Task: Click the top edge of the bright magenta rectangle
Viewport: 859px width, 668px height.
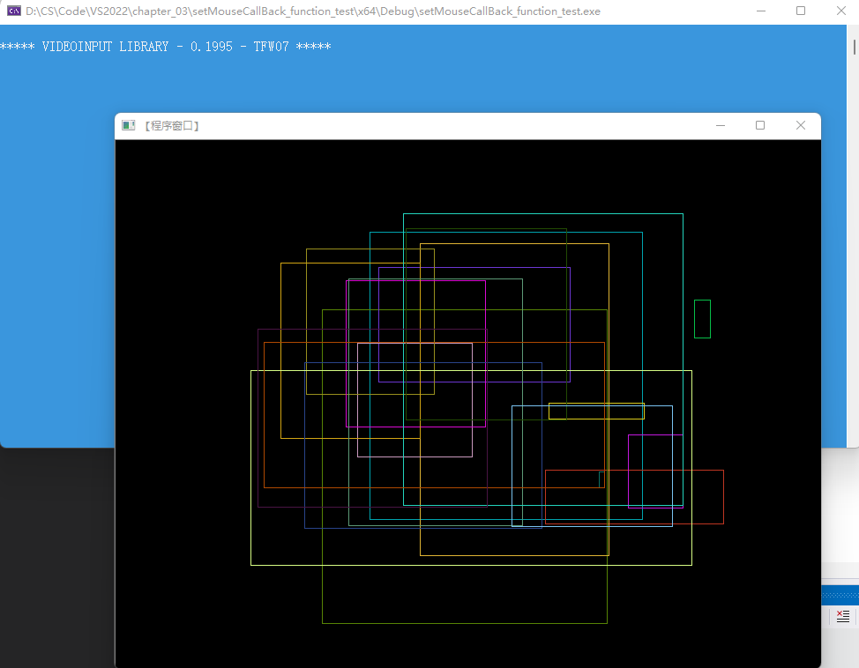Action: pyautogui.click(x=416, y=281)
